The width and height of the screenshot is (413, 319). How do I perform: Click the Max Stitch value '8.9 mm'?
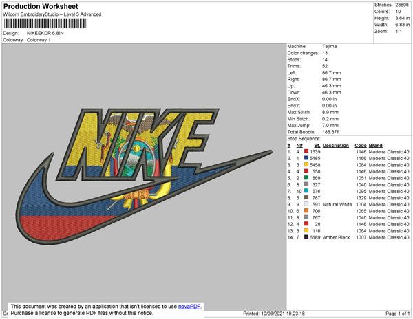point(330,112)
